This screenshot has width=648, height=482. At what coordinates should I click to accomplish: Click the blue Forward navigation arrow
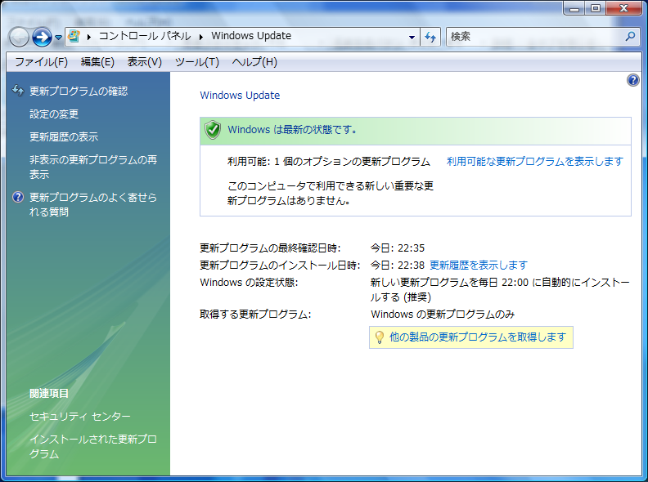point(43,37)
